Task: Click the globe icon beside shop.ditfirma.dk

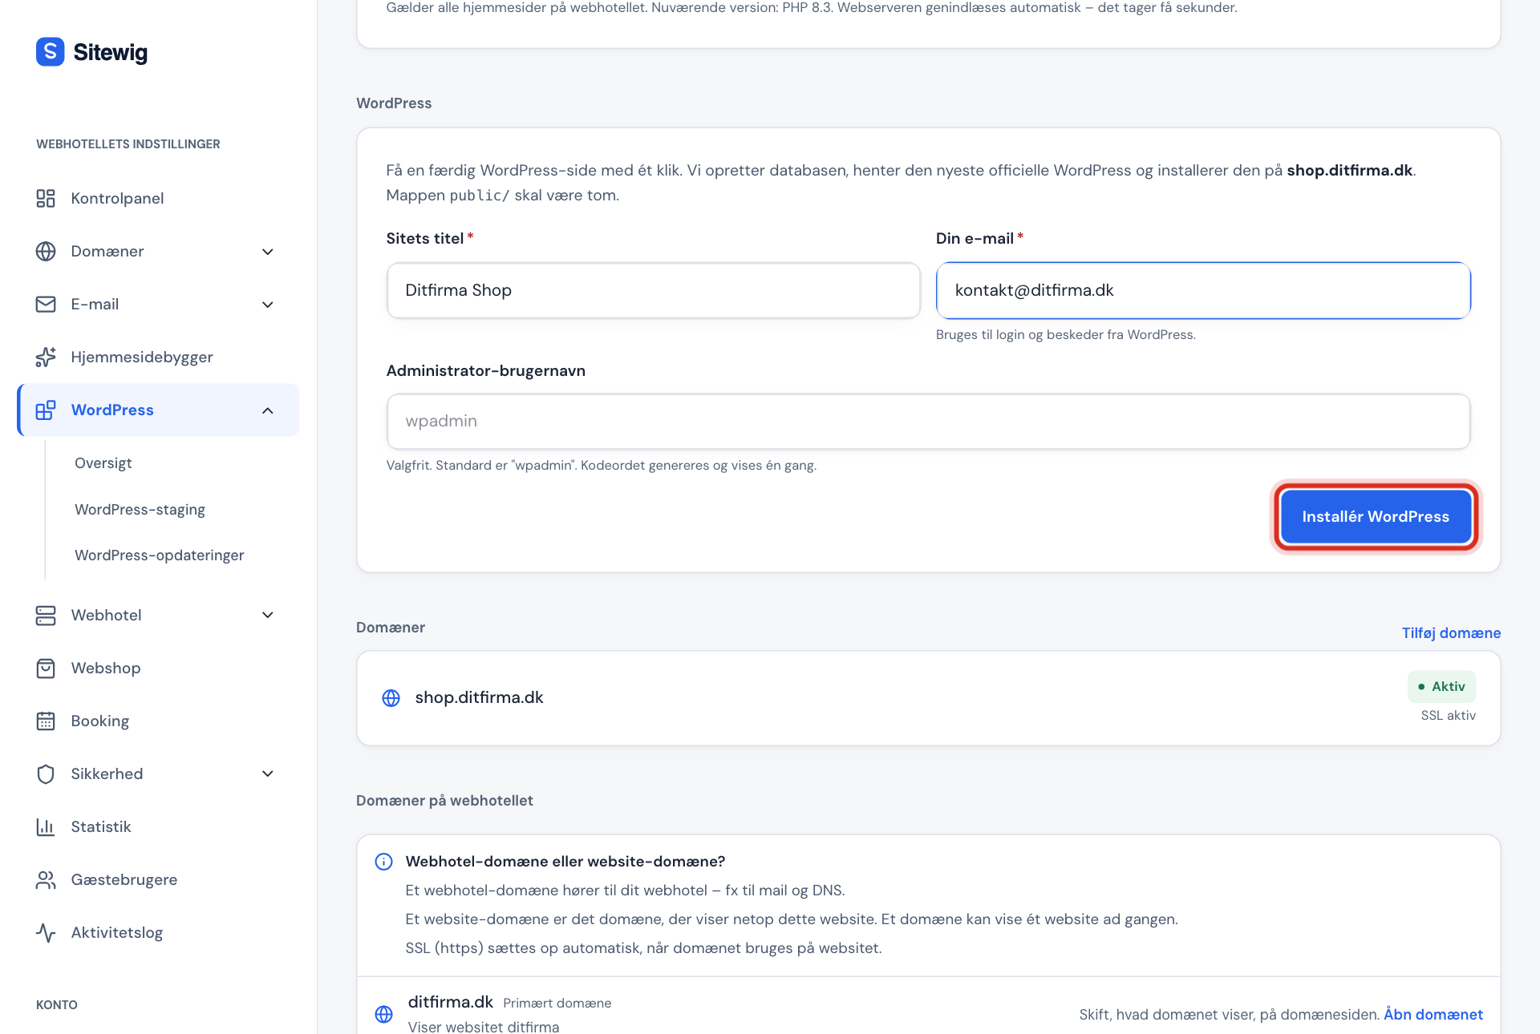Action: coord(391,697)
